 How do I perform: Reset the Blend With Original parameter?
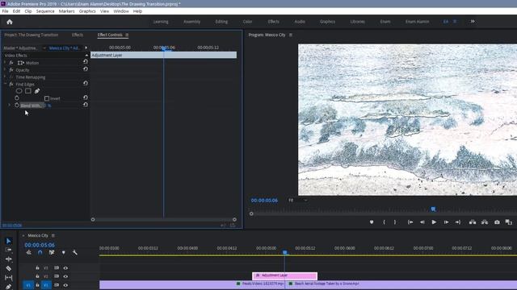click(86, 105)
